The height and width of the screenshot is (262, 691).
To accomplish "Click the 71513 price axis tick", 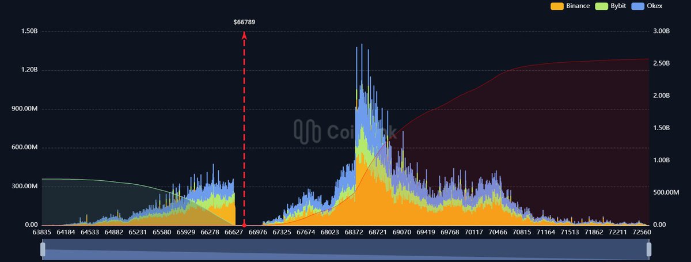I will 570,233.
